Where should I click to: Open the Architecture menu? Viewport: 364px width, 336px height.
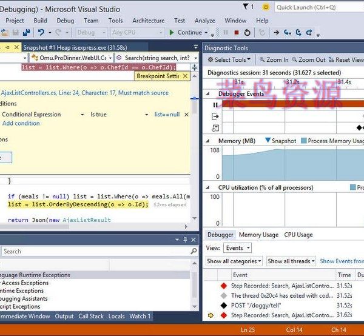pos(148,21)
